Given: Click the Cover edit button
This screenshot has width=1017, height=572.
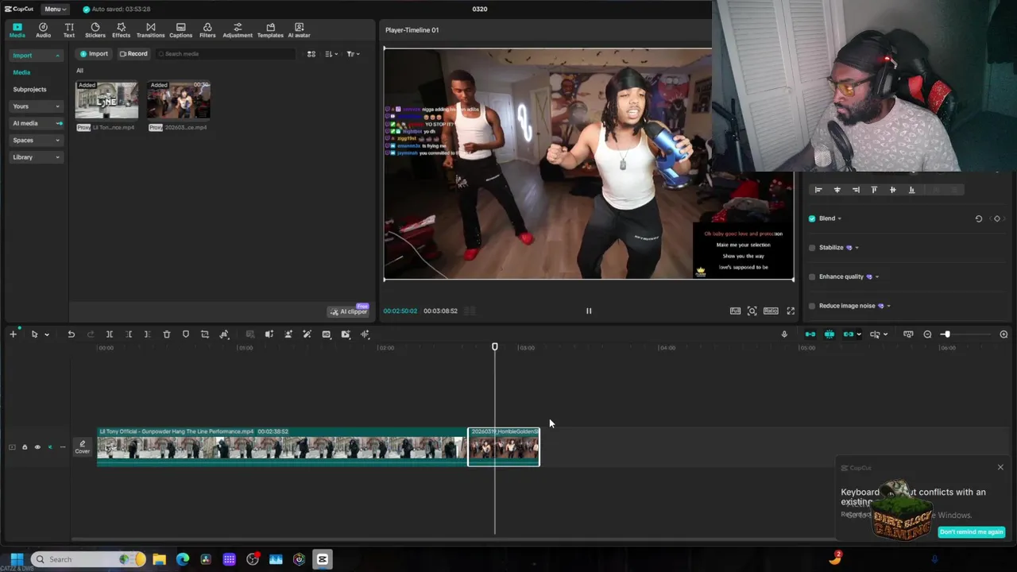Looking at the screenshot, I should tap(83, 447).
